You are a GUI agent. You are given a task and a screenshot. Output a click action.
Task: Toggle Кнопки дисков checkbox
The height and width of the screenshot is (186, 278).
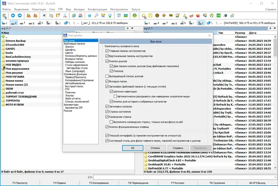click(x=107, y=61)
